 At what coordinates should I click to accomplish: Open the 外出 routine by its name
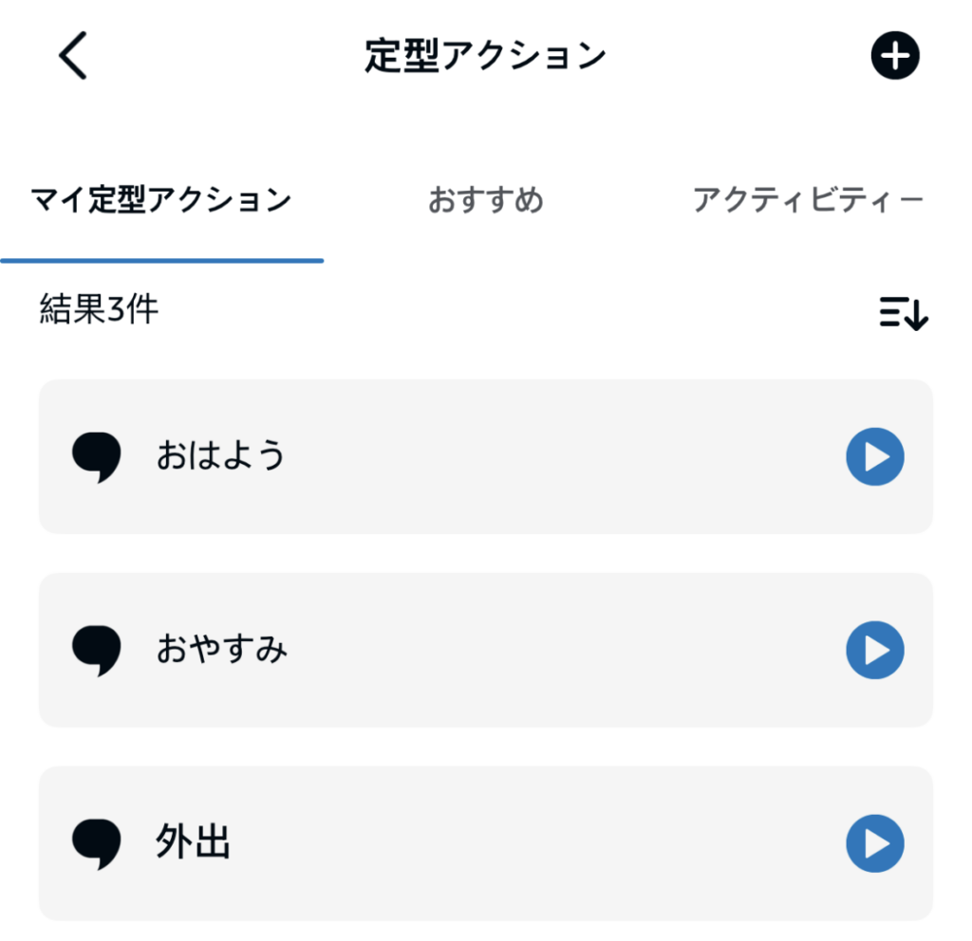pyautogui.click(x=193, y=843)
